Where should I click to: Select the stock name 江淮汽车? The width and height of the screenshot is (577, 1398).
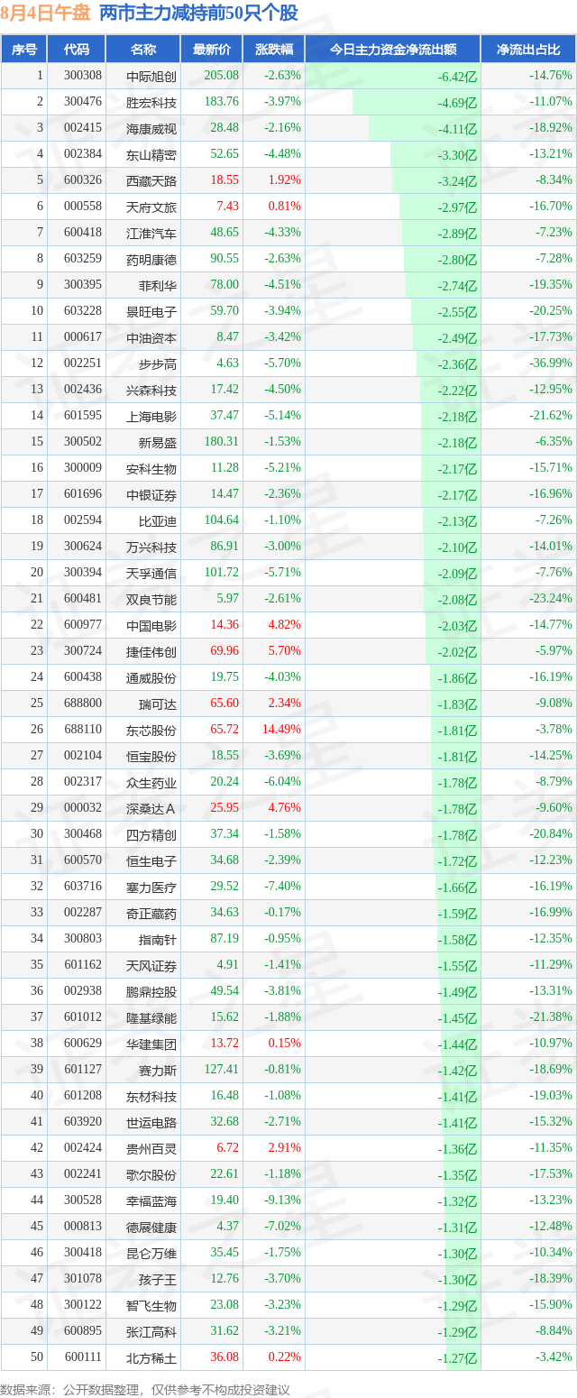pyautogui.click(x=151, y=233)
